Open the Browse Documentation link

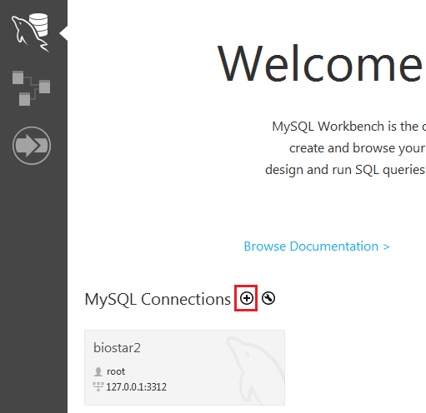coord(311,246)
